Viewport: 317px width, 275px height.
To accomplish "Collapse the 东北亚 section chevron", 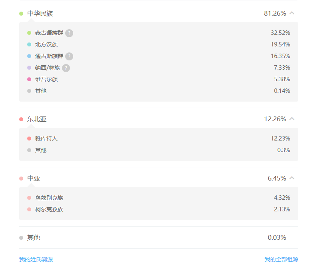I will [x=292, y=119].
